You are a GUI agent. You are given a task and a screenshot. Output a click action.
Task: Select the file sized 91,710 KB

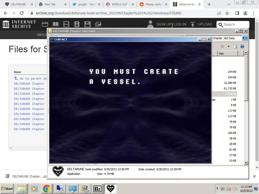pyautogui.click(x=230, y=88)
